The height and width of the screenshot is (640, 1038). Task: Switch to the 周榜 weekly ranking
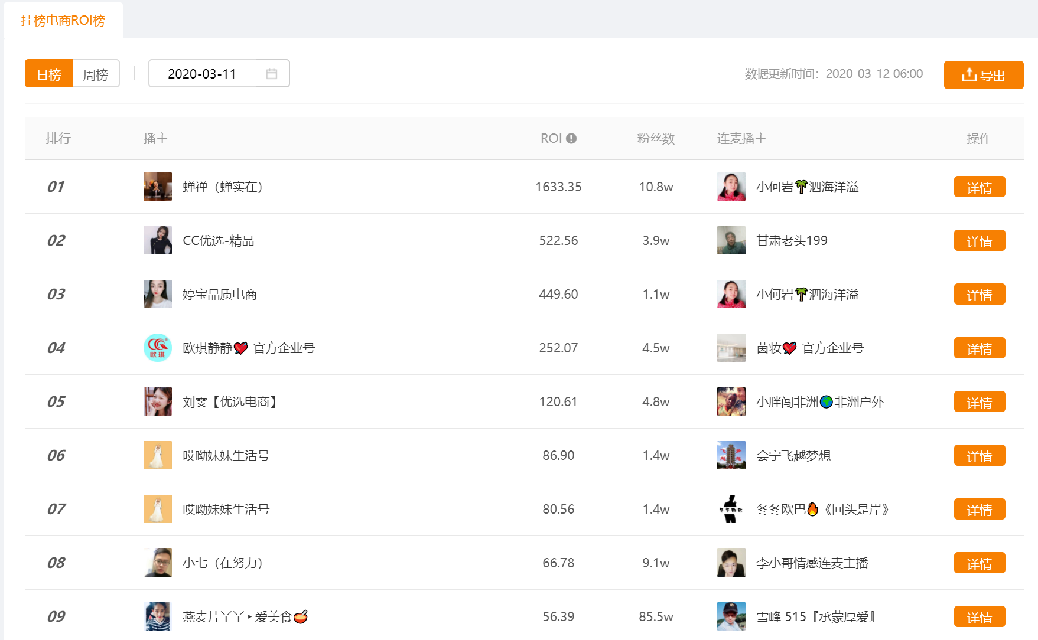click(x=96, y=74)
